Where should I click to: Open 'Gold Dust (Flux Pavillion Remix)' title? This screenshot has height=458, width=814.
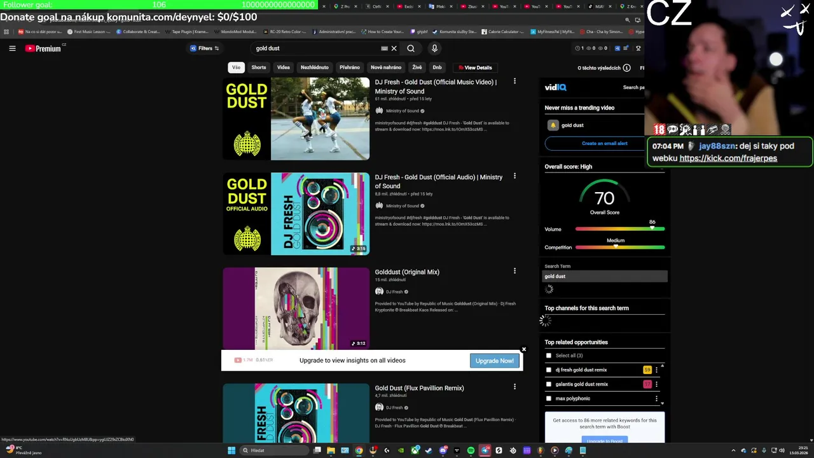[x=419, y=388]
